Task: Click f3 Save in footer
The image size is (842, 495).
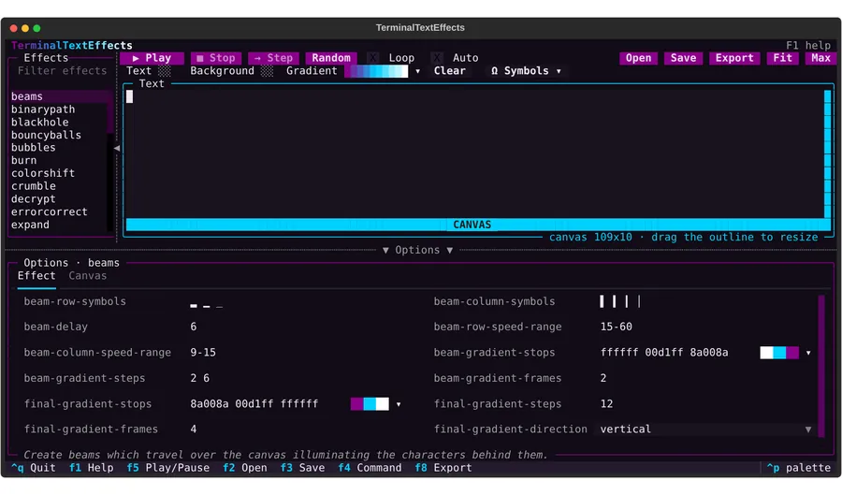Action: pos(302,468)
